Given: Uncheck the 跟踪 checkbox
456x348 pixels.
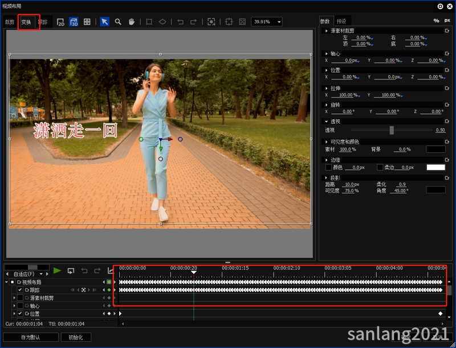Looking at the screenshot, I should point(20,290).
